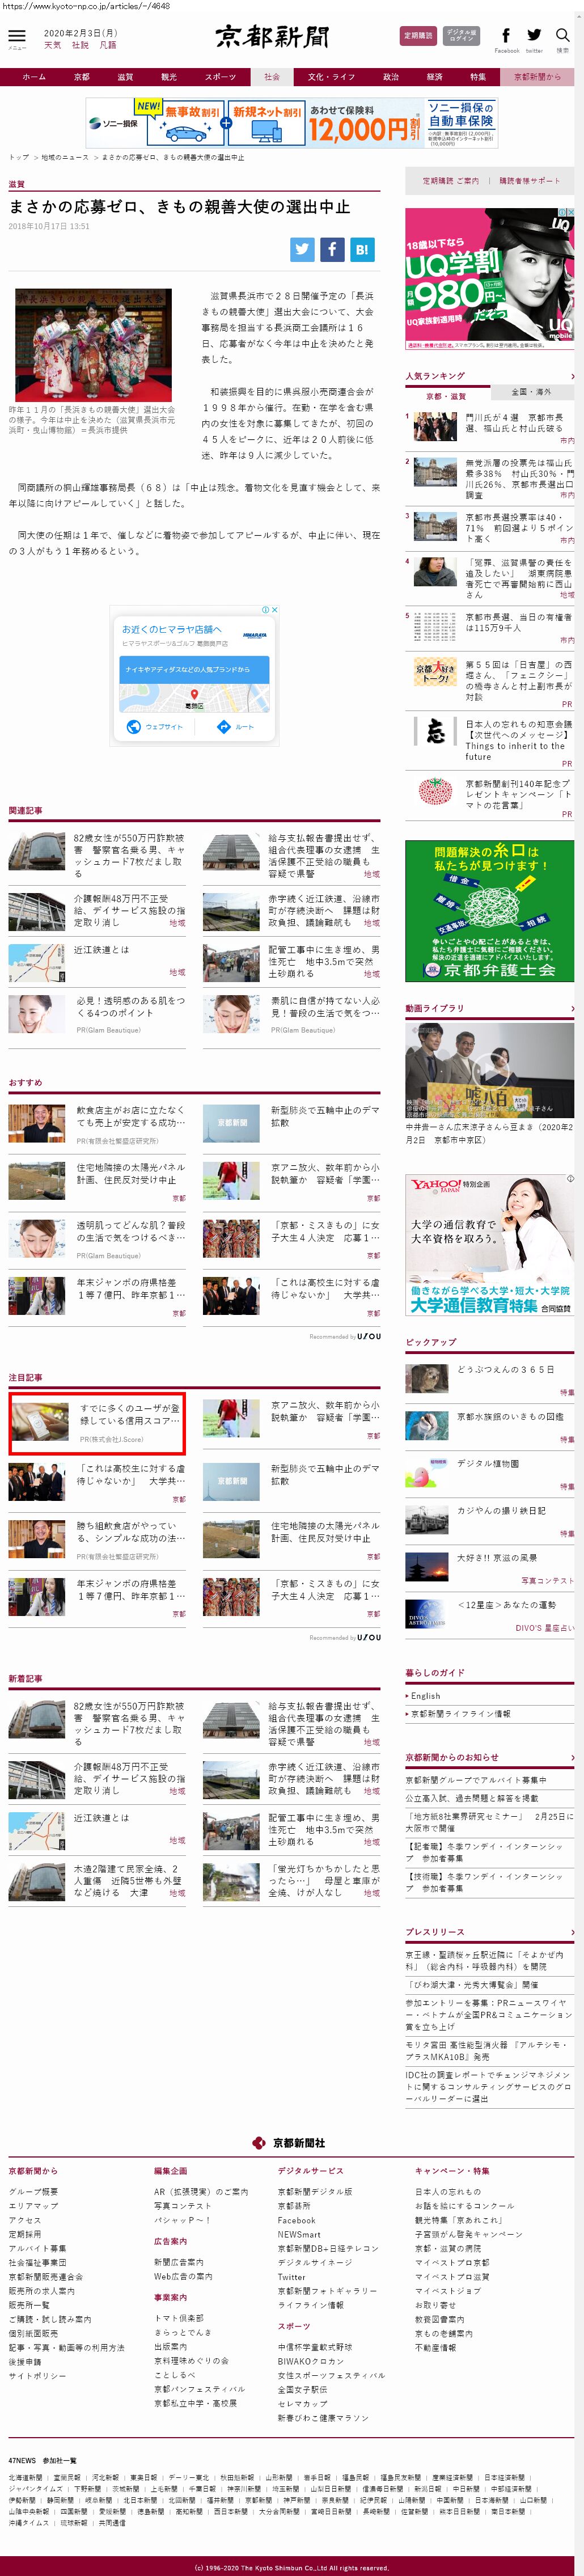
Task: Open the kimono ambassador article photo
Action: pyautogui.click(x=93, y=345)
